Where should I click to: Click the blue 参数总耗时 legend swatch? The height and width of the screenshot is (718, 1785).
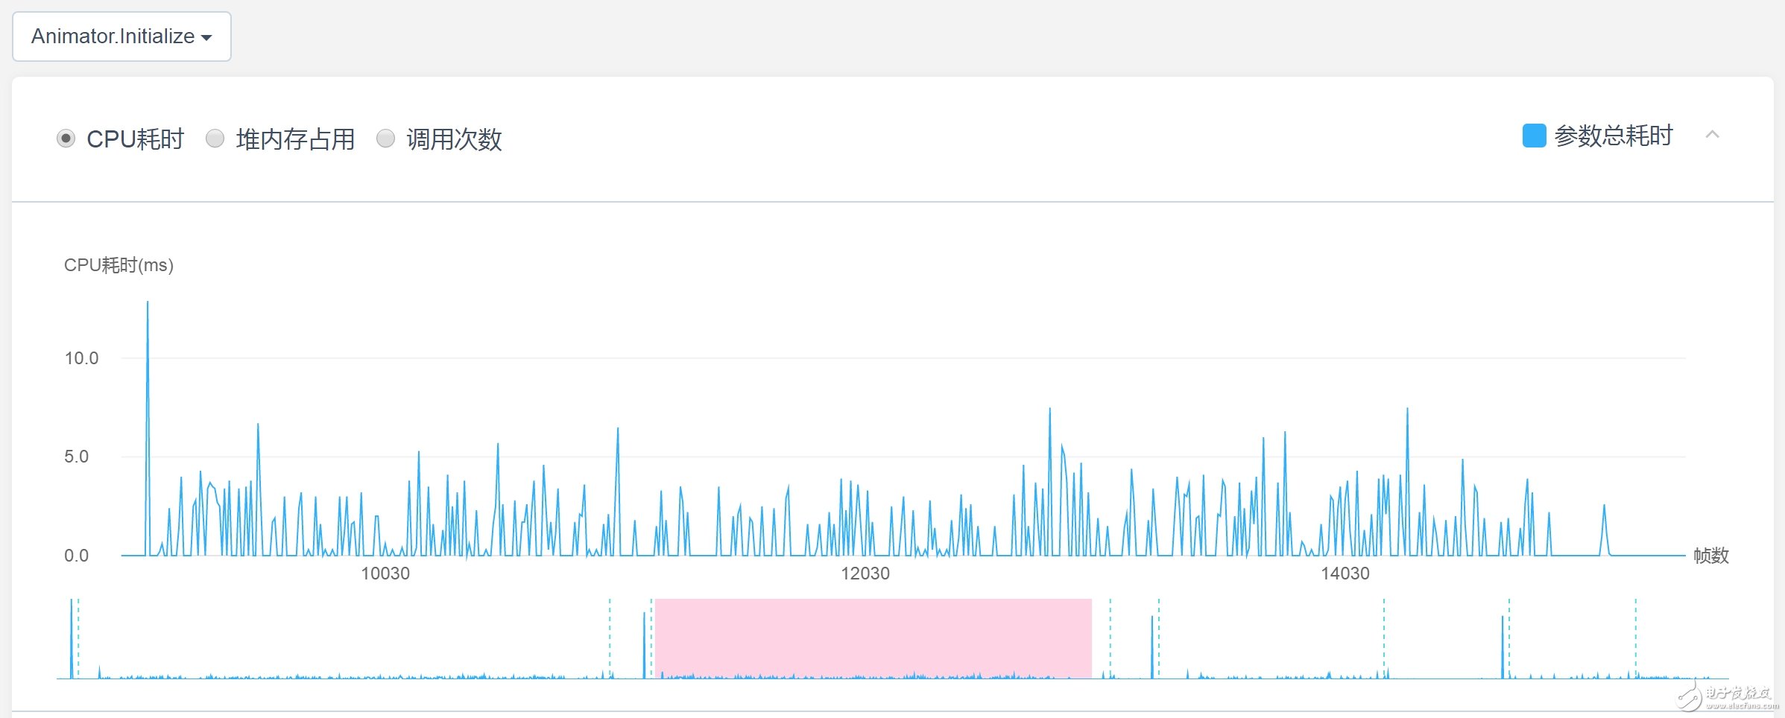(x=1534, y=136)
